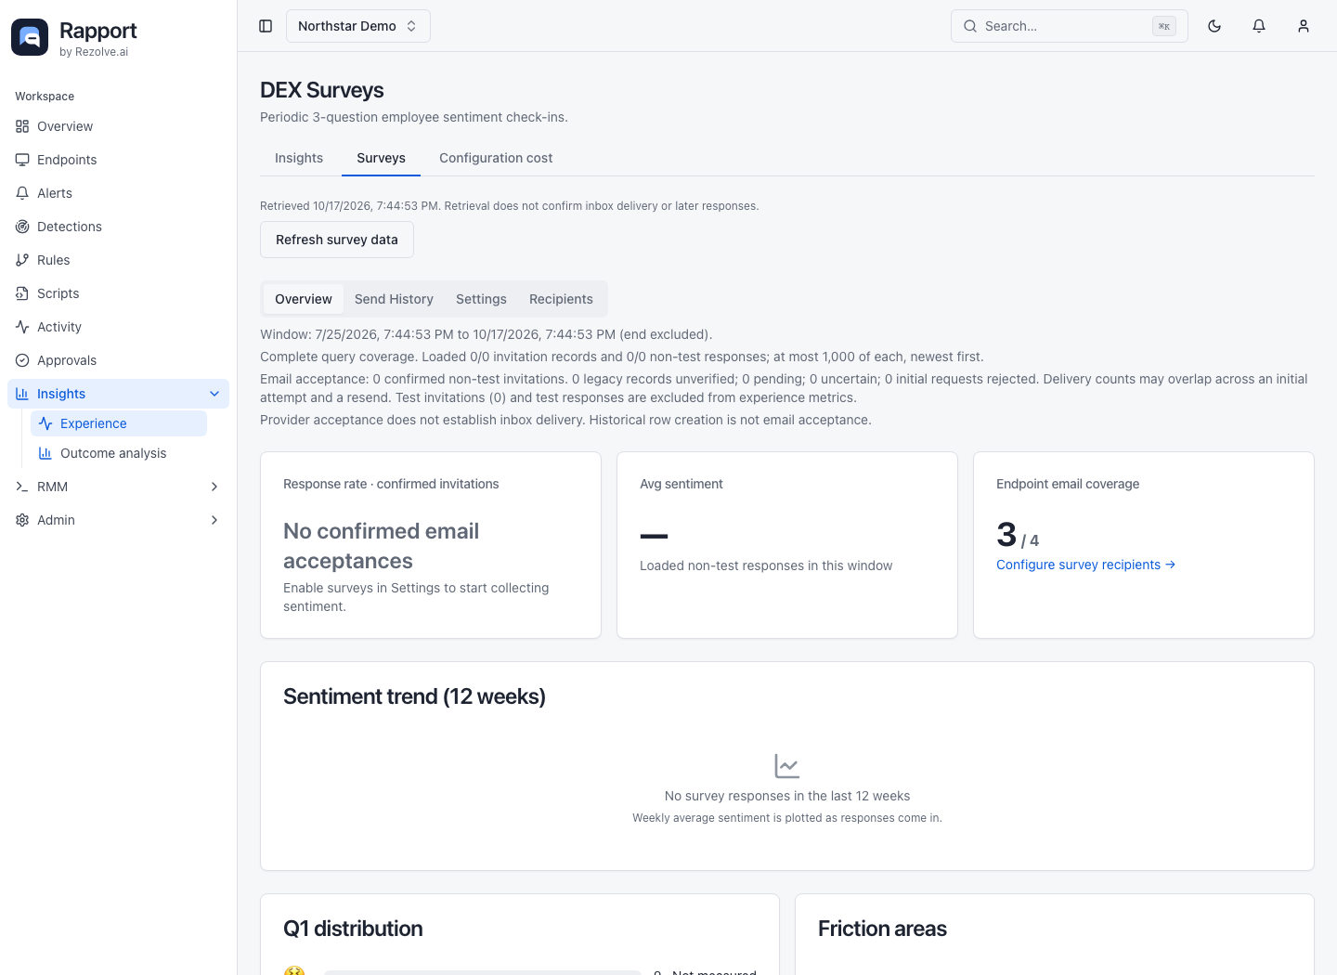1337x975 pixels.
Task: Click the Approvals checkmark icon
Action: [x=22, y=360]
